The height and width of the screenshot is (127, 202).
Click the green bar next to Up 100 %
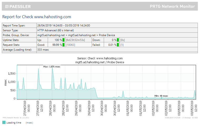click(63, 40)
